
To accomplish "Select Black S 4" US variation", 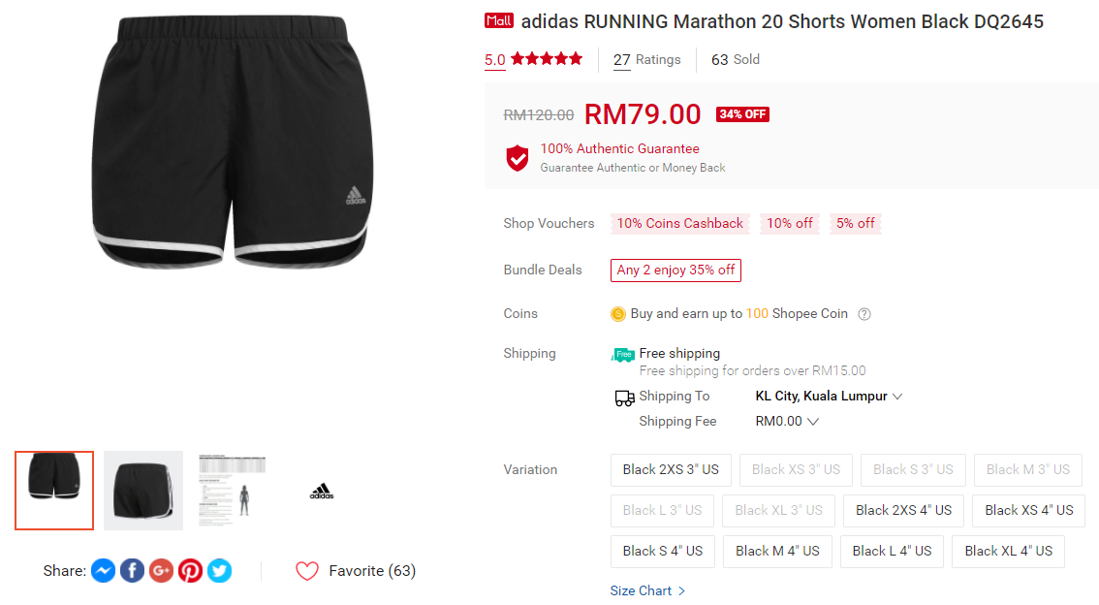I will (x=663, y=551).
